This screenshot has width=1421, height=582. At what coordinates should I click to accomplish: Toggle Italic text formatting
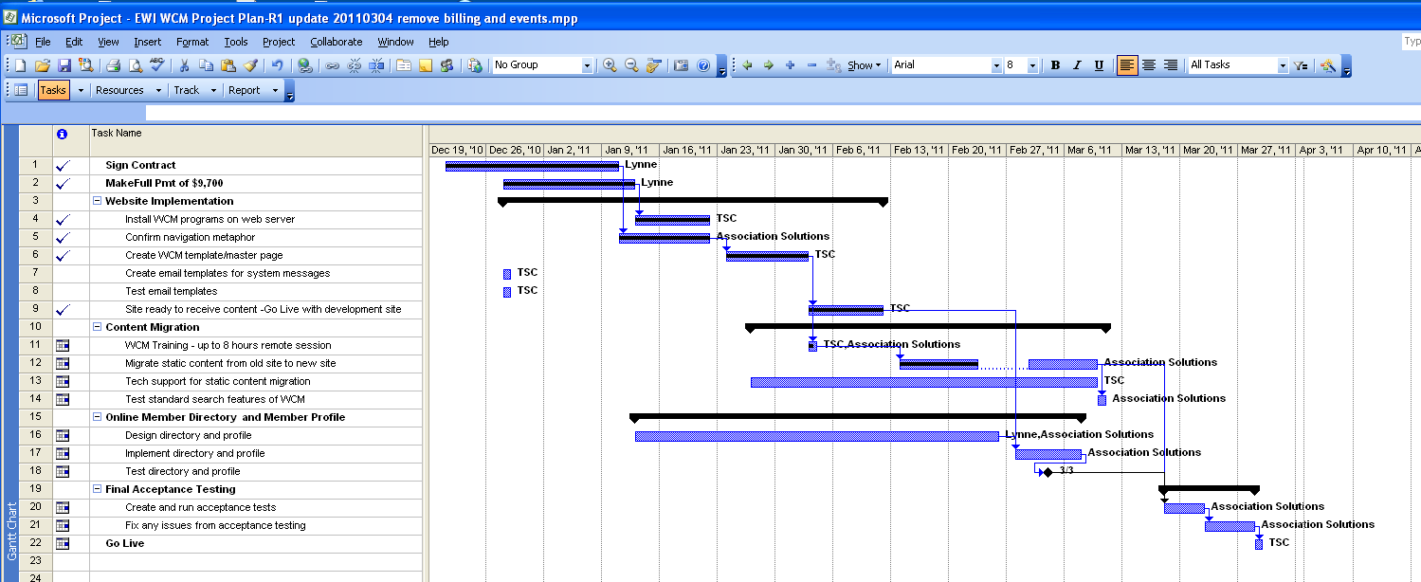click(1077, 65)
